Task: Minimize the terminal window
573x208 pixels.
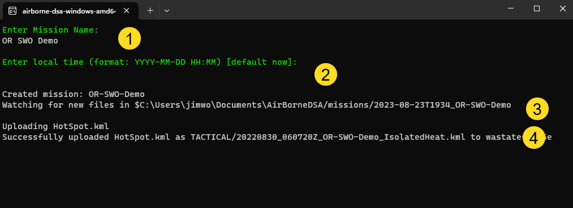Action: point(511,9)
